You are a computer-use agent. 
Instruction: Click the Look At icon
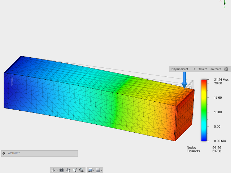(x=61, y=170)
